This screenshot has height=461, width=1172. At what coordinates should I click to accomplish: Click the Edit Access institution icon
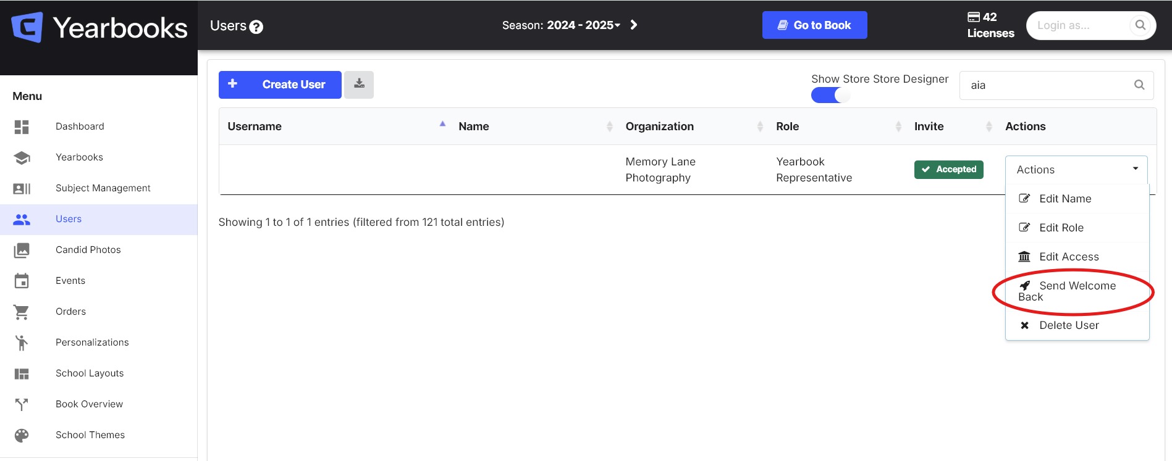tap(1024, 257)
